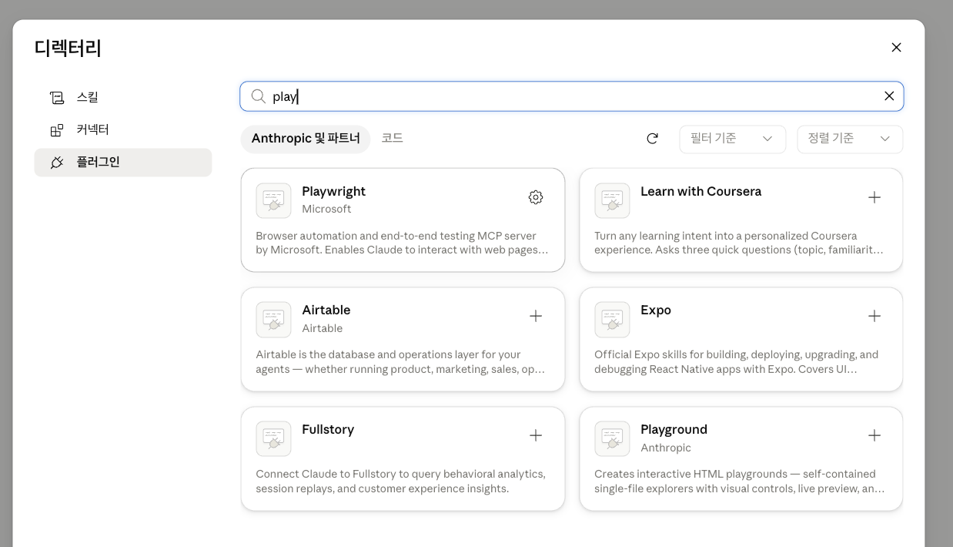Switch to the 코드 tab

click(x=393, y=138)
